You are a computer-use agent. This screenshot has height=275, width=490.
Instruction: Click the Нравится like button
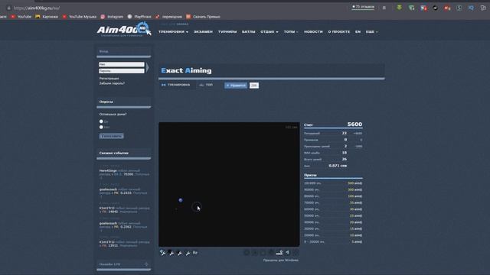pos(236,86)
